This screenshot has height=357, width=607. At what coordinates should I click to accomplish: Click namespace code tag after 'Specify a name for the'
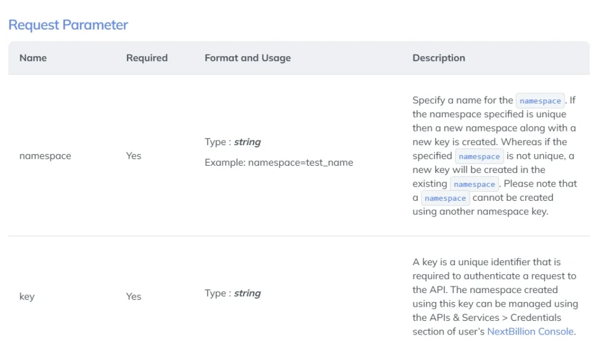click(x=540, y=101)
